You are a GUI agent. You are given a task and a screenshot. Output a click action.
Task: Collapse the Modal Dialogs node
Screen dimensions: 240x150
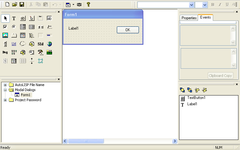pyautogui.click(x=5, y=90)
